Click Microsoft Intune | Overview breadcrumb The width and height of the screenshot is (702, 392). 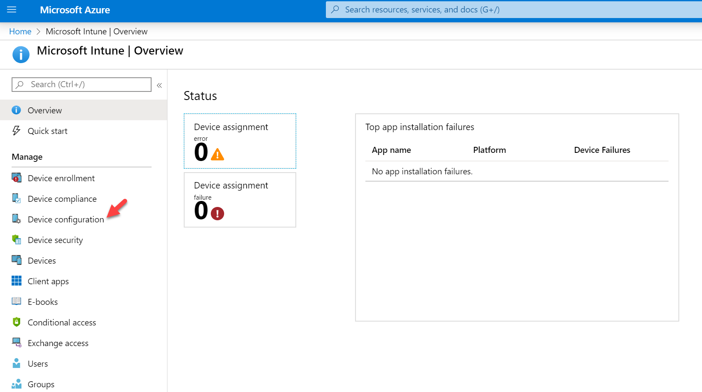point(97,31)
